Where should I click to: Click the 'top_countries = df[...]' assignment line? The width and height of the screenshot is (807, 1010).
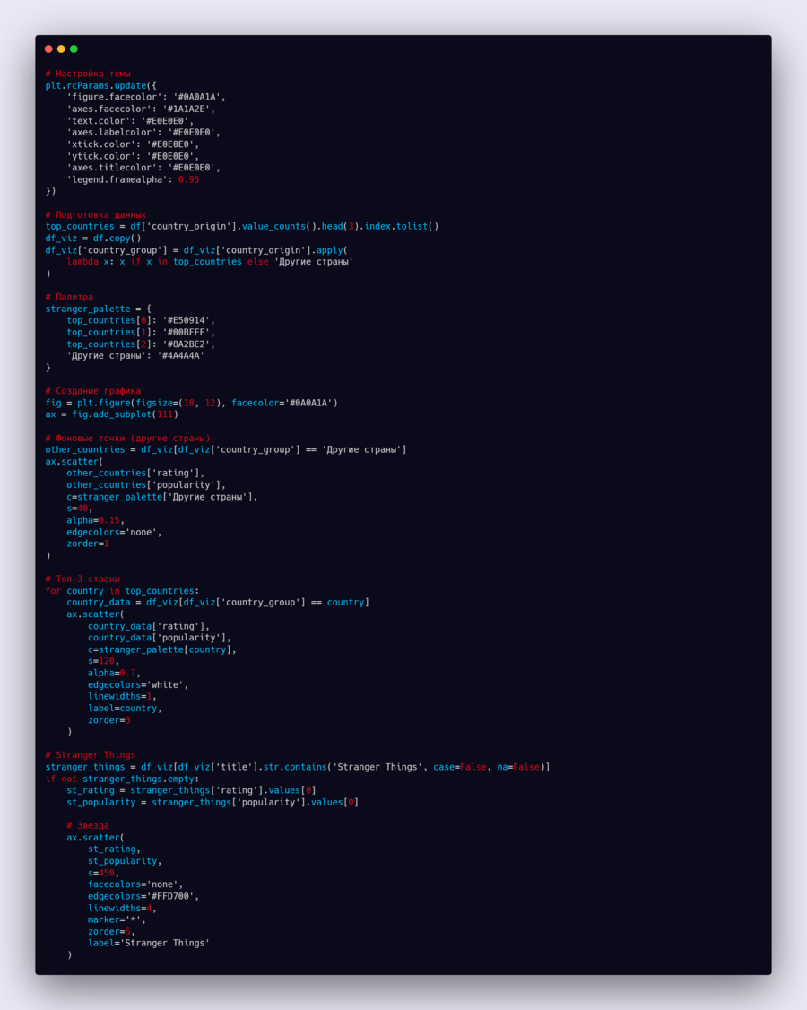tap(241, 227)
